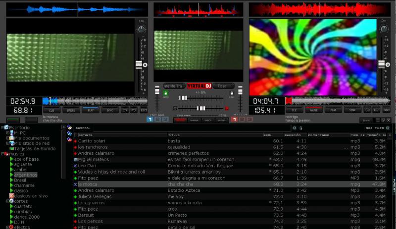This screenshot has height=229, width=396.
Task: Click the small button at crossfader left end
Action: 175,108
